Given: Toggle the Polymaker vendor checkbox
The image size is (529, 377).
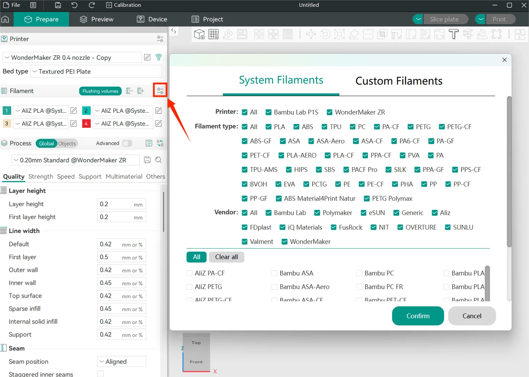Looking at the screenshot, I should coord(317,213).
